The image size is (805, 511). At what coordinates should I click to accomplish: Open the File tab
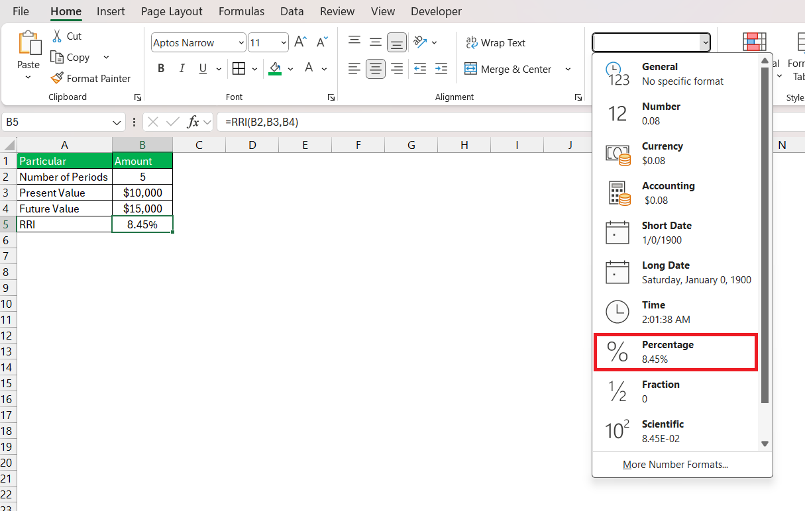click(x=21, y=11)
